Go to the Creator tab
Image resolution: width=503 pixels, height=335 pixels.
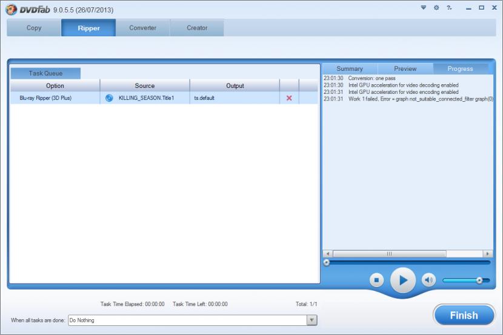pyautogui.click(x=197, y=28)
